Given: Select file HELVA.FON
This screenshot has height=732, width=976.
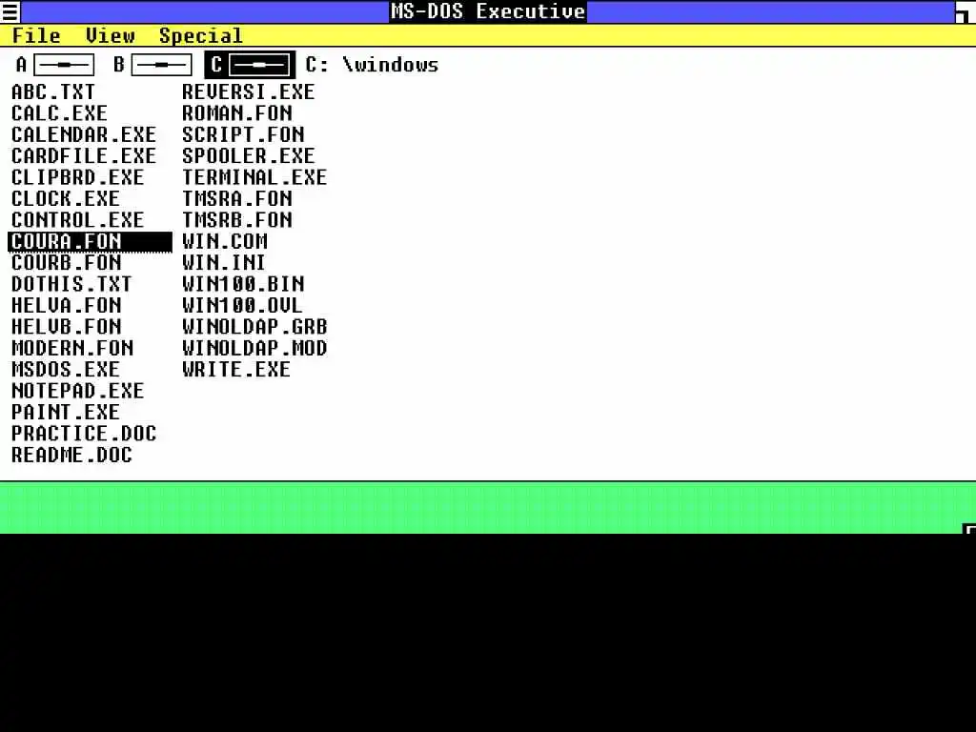Looking at the screenshot, I should pyautogui.click(x=67, y=306).
